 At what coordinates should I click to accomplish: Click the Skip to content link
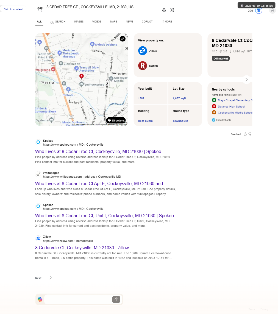[x=13, y=9]
